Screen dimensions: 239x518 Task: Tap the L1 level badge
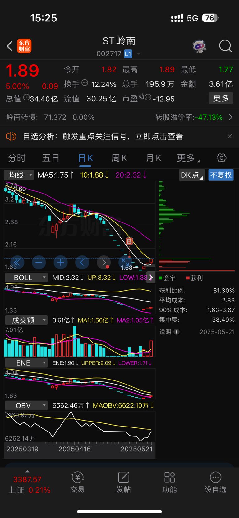pyautogui.click(x=128, y=54)
